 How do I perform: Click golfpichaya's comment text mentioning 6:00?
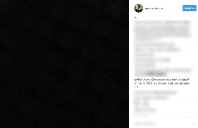click(161, 83)
